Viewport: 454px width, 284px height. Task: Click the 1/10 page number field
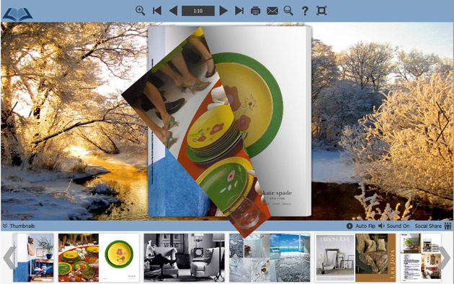point(198,11)
